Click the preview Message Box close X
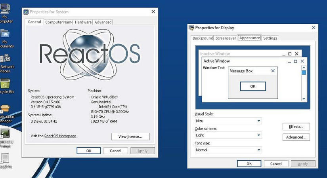Viewport: 327px width, 178px height. [273, 71]
